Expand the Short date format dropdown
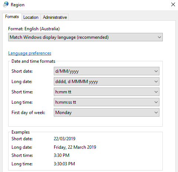Image resolution: width=178 pixels, height=172 pixels. pos(106,71)
